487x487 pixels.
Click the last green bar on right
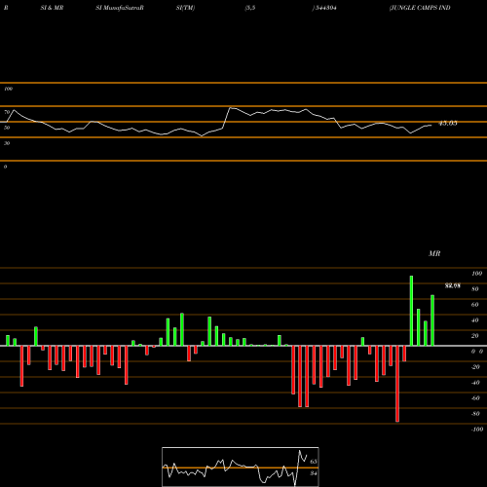(x=432, y=320)
